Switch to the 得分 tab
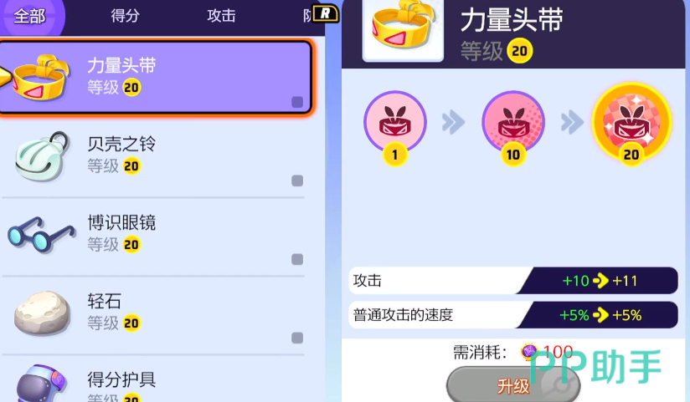690x402 pixels. click(125, 16)
